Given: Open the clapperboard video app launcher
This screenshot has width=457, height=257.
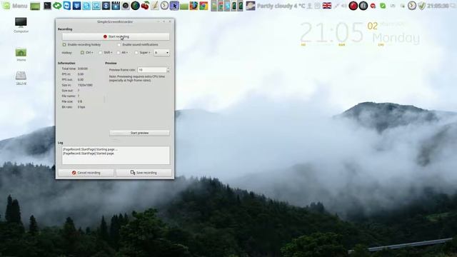Looking at the screenshot, I should coord(116,6).
